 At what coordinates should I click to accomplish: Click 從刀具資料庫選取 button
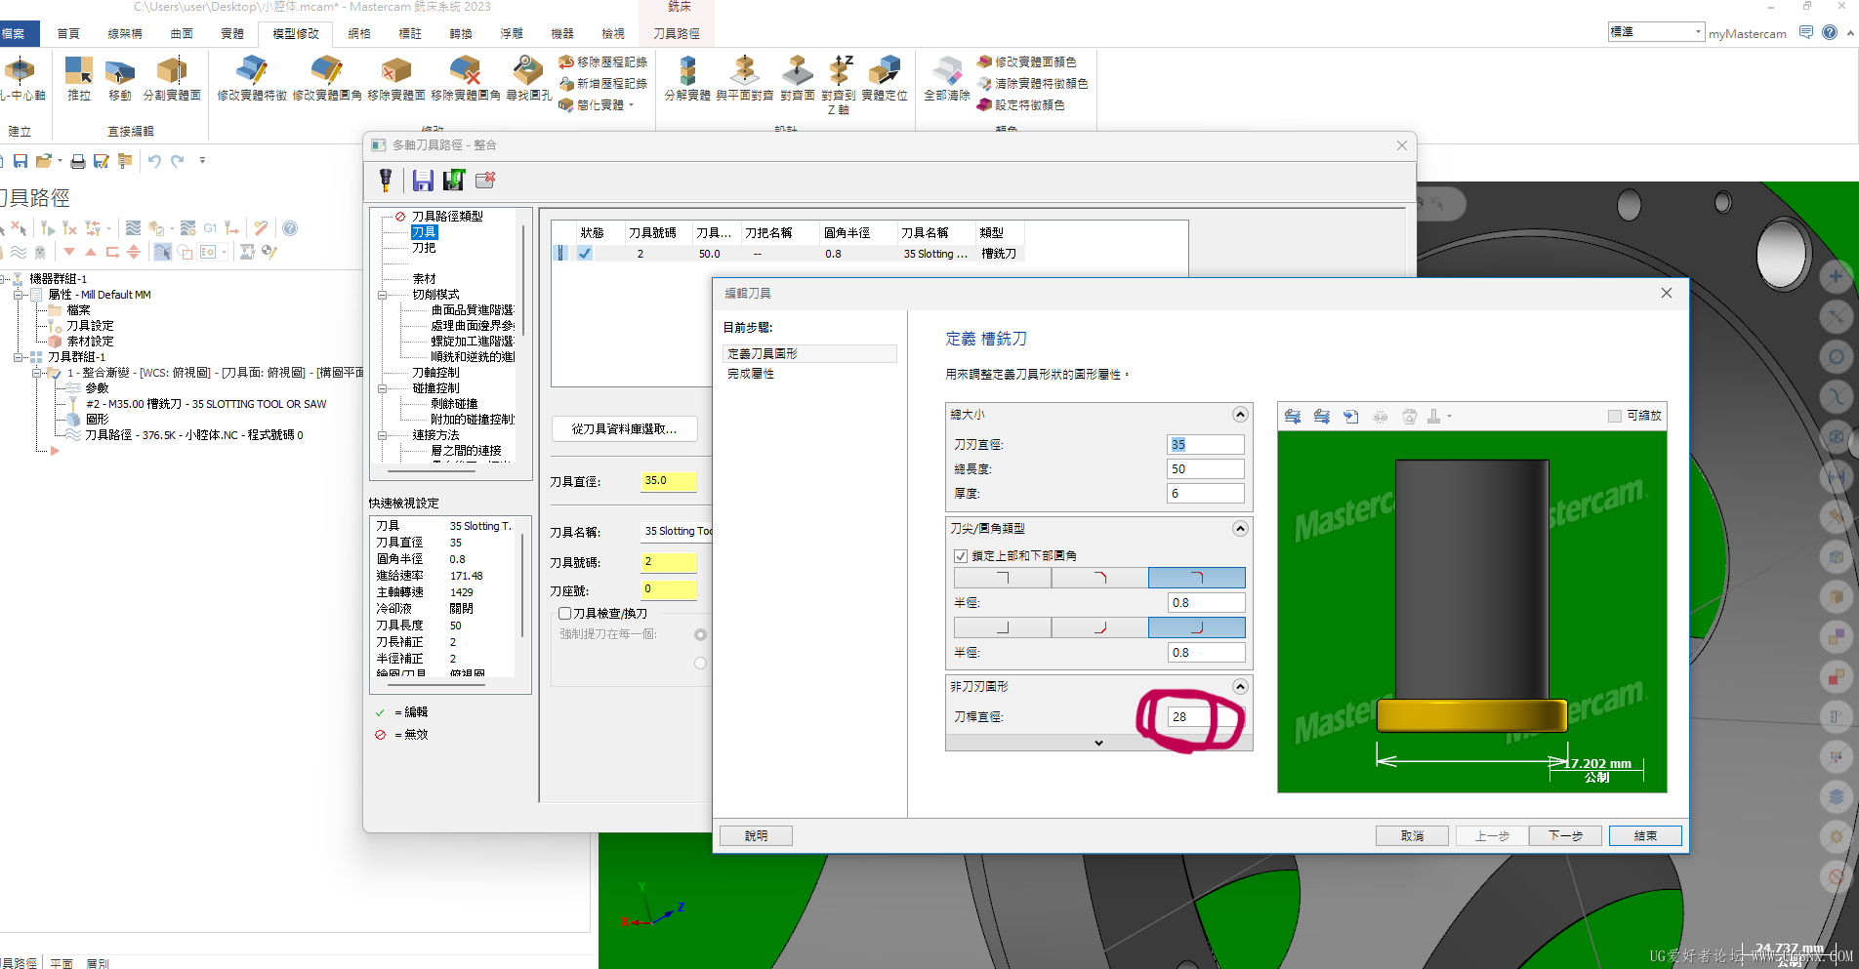tap(625, 429)
